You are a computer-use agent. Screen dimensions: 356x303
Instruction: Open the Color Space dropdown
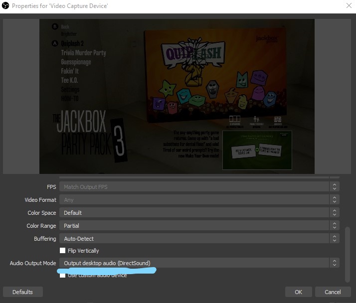coord(199,213)
